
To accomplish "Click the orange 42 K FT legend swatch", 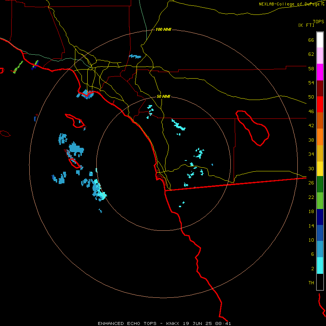I will click(320, 137).
